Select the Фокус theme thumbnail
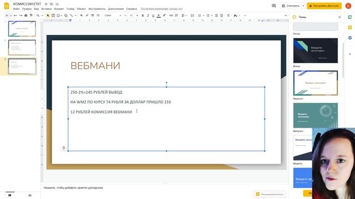355x199 pixels. click(x=316, y=83)
